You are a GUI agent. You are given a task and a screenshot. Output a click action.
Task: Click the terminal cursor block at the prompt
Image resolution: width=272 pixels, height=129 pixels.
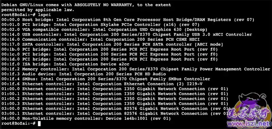click(x=39, y=124)
